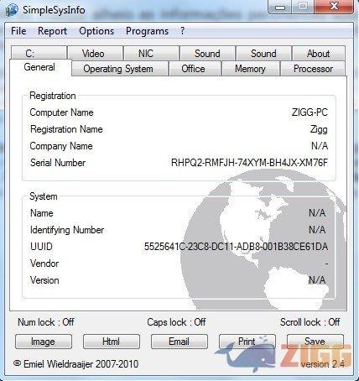The width and height of the screenshot is (359, 381).
Task: Switch to the NIC tab
Action: 151,53
